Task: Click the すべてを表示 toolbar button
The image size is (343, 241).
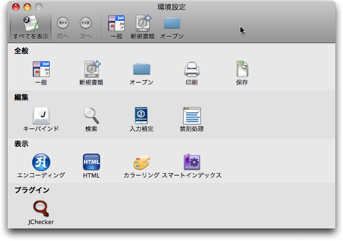Action: coord(31,27)
